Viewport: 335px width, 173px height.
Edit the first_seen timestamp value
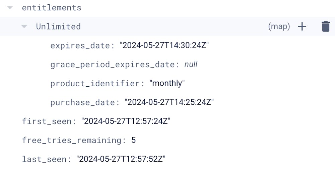tap(126, 121)
